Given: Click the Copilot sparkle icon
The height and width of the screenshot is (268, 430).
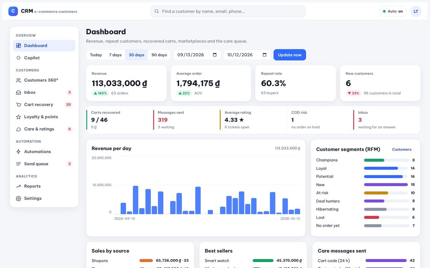Looking at the screenshot, I should click(18, 58).
